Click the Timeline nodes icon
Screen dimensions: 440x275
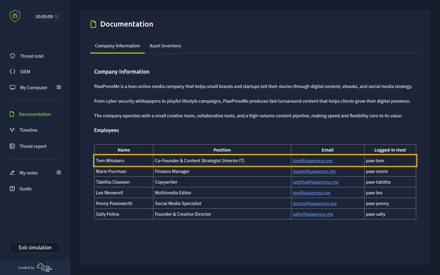point(12,130)
